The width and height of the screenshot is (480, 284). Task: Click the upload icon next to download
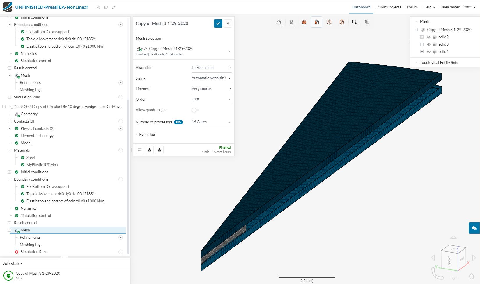point(160,150)
